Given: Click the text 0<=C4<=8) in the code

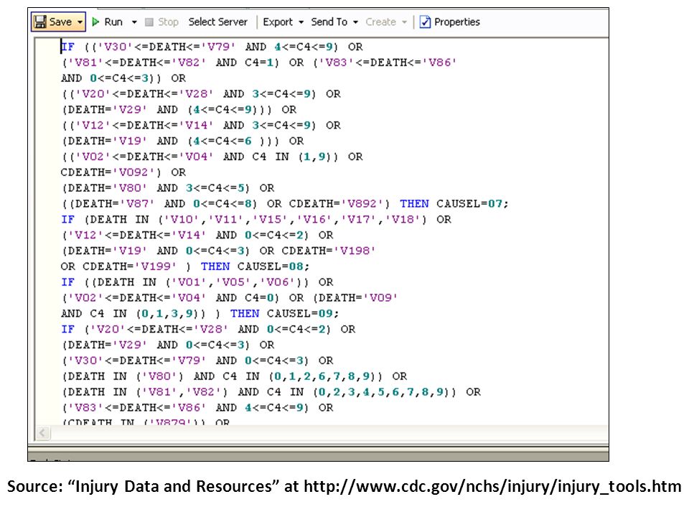Looking at the screenshot, I should click(x=225, y=203).
